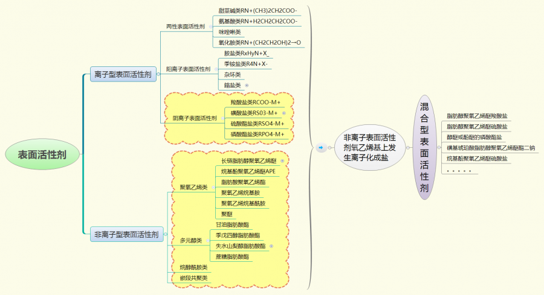This screenshot has height=295, width=544.
Task: Select the 阴离子表面活性剂 topic
Action: click(x=194, y=118)
